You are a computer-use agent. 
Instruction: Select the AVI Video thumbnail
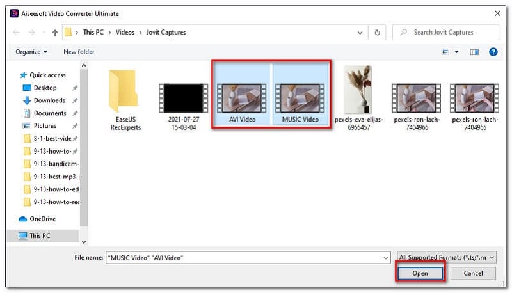point(242,95)
